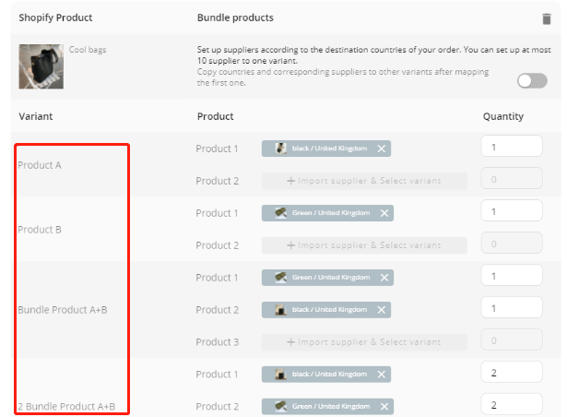Image resolution: width=567 pixels, height=417 pixels.
Task: Click the black bag icon in Product A tag
Action: click(280, 149)
